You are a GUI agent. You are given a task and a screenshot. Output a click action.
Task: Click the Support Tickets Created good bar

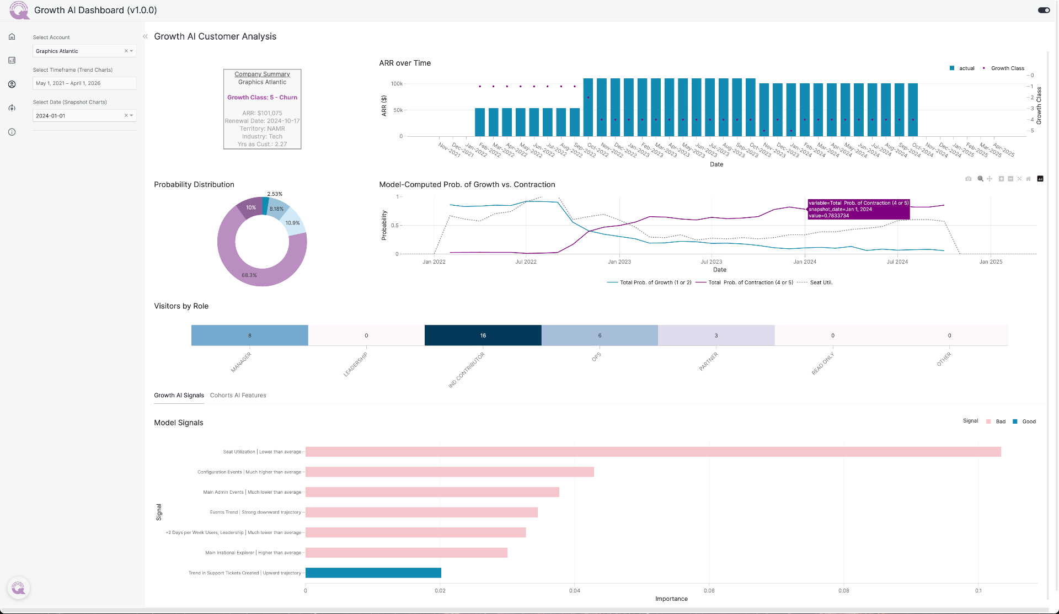click(x=373, y=573)
